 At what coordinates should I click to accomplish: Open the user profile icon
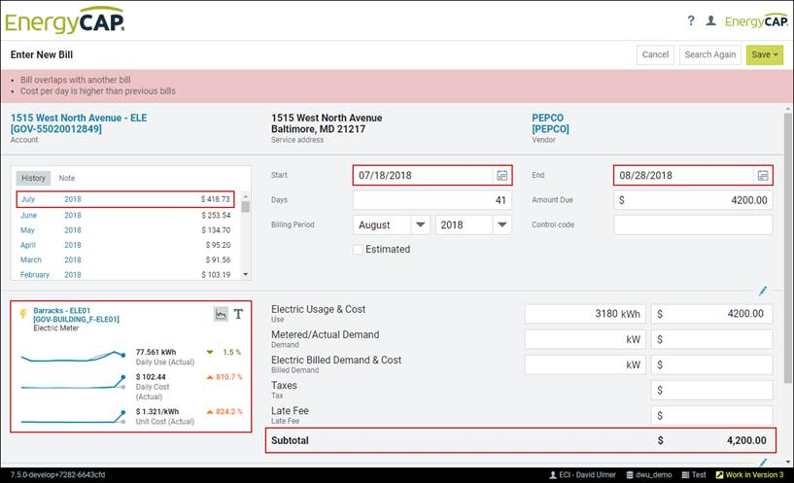pyautogui.click(x=710, y=20)
